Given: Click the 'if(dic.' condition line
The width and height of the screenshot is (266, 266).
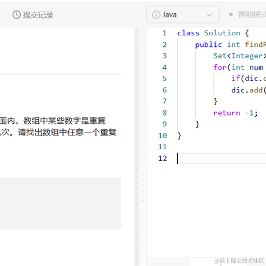Looking at the screenshot, I should click(249, 79).
